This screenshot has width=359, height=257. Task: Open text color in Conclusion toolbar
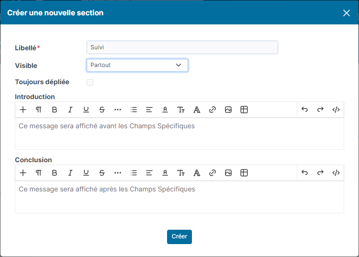pos(165,173)
